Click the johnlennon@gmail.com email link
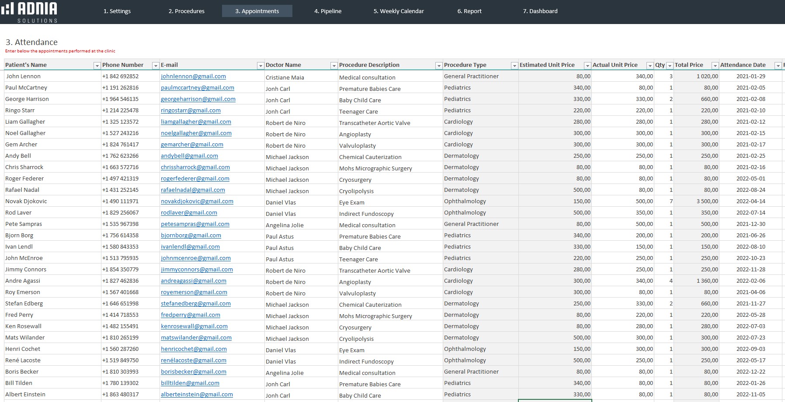Image resolution: width=785 pixels, height=402 pixels. tap(193, 76)
